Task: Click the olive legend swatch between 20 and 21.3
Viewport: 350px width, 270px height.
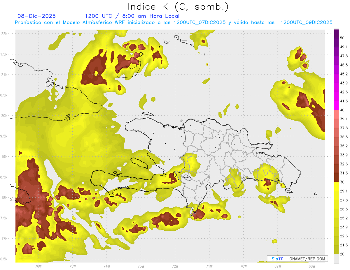Action: pos(336,249)
